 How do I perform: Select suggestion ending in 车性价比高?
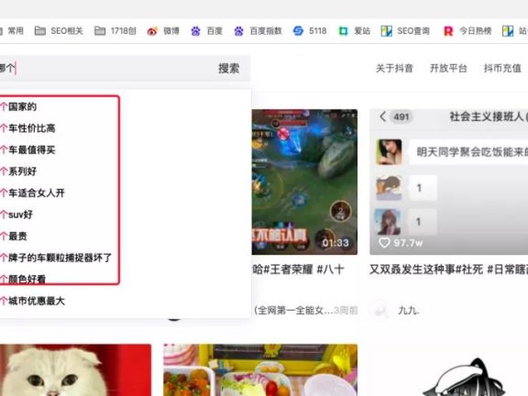pyautogui.click(x=27, y=128)
